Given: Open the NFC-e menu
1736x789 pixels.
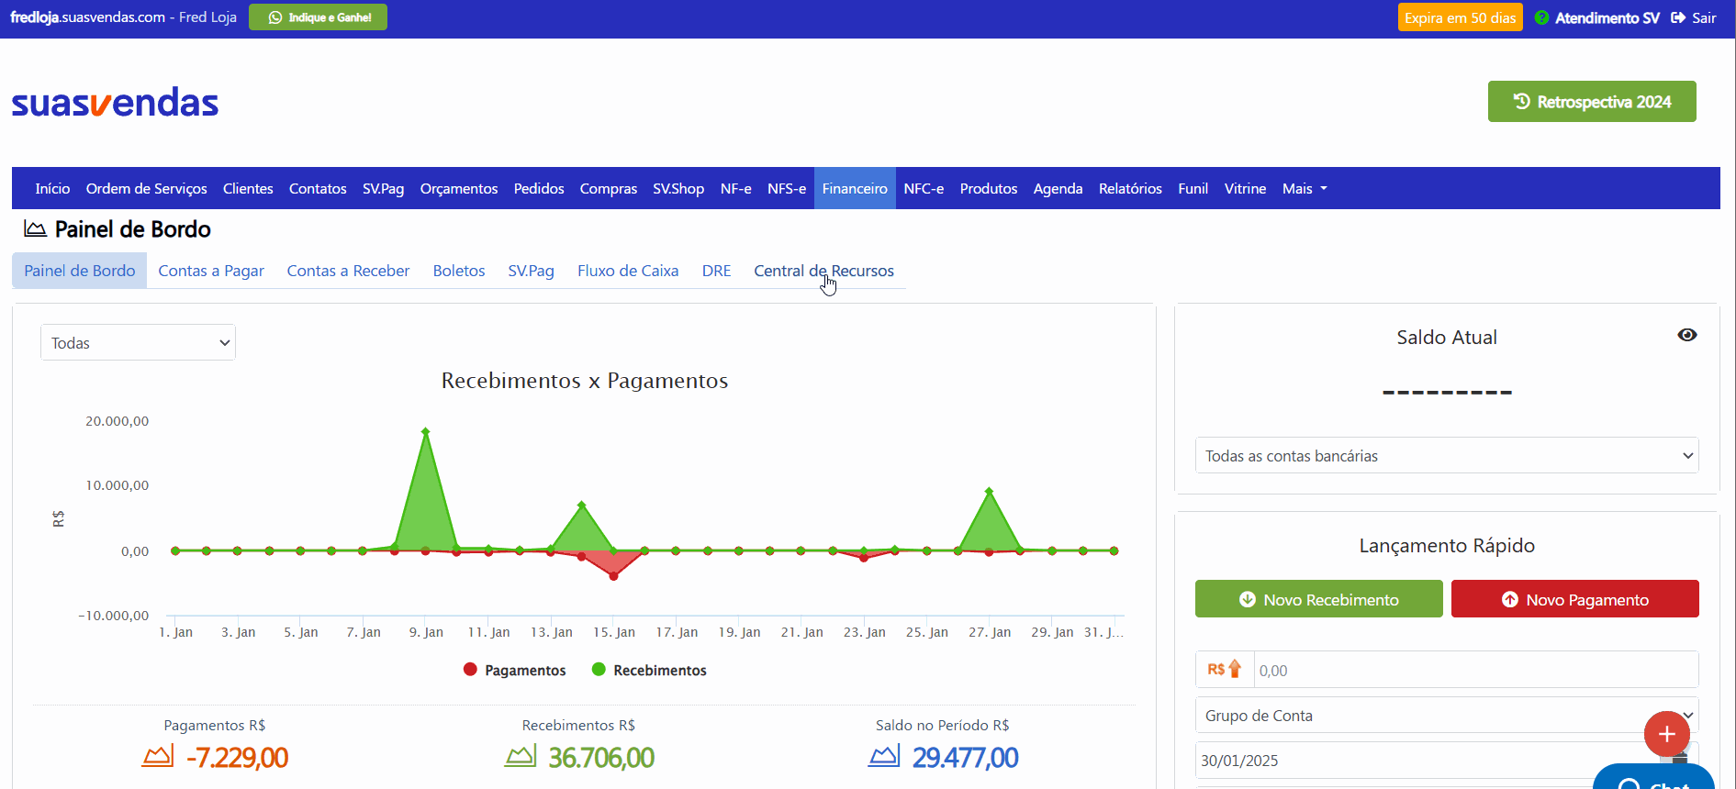Looking at the screenshot, I should coord(924,188).
